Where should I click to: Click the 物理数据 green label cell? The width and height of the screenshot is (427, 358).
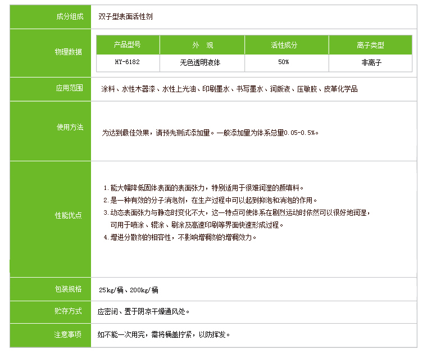[69, 52]
